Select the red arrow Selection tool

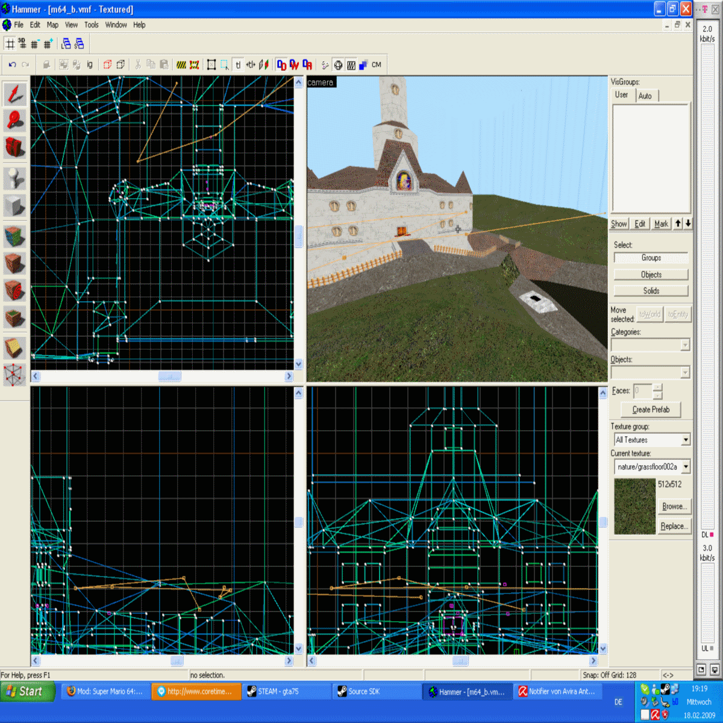coord(15,94)
